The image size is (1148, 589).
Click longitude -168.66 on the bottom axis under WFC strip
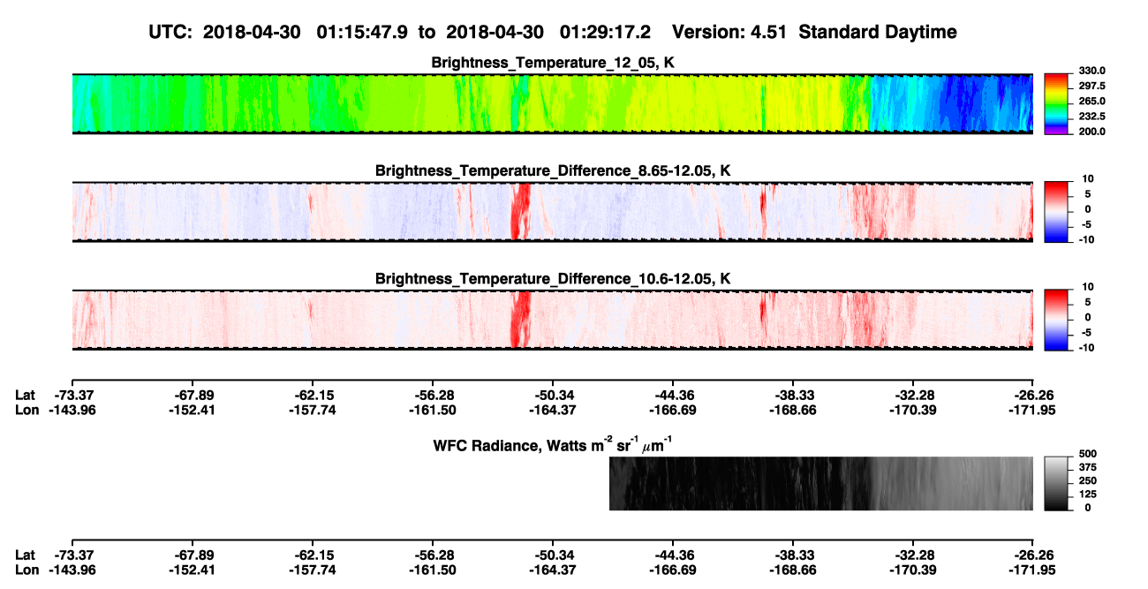(793, 569)
